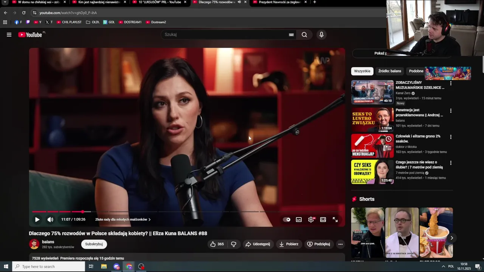Open the browser apps grid icon
The height and width of the screenshot is (272, 484).
(x=5, y=22)
